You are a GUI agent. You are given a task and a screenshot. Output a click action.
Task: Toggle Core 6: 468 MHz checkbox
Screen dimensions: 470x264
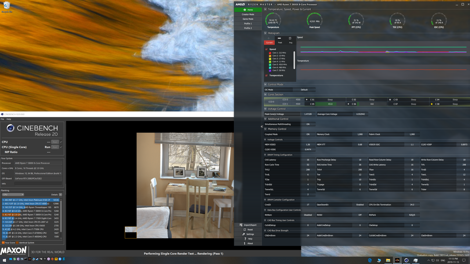(270, 67)
